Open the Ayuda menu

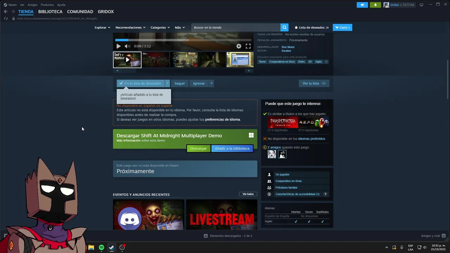click(x=61, y=5)
